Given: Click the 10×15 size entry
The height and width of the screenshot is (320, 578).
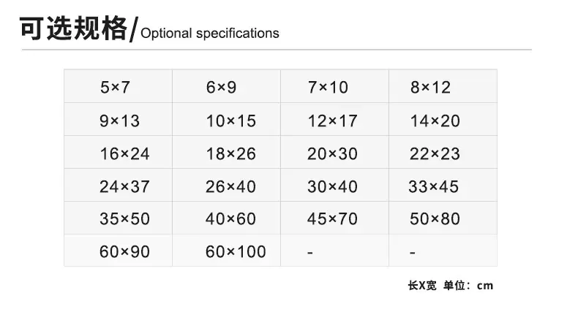Looking at the screenshot, I should [x=226, y=119].
